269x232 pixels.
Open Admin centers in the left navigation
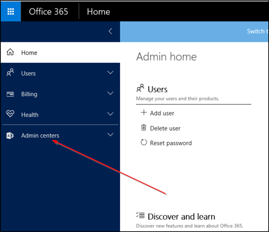[61, 136]
